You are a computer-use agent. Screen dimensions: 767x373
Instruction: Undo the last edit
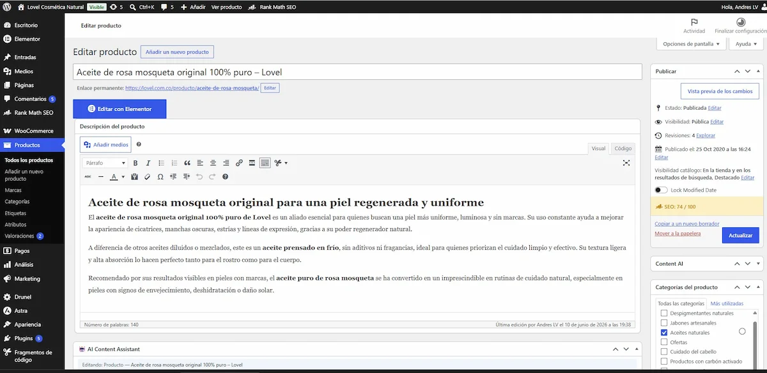point(199,176)
